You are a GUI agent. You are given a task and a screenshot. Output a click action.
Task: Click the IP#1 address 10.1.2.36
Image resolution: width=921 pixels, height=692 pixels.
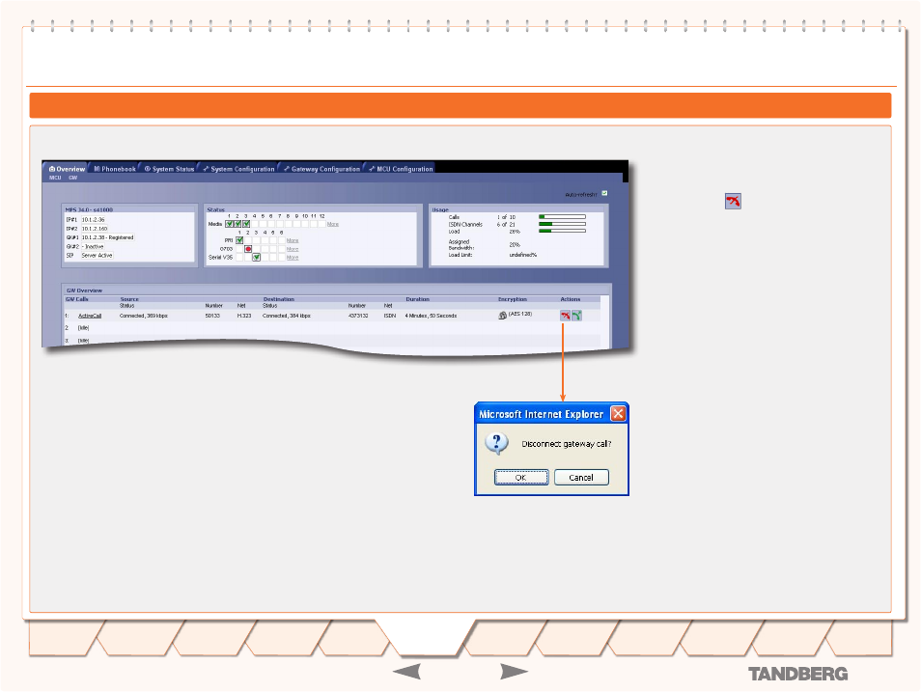point(93,220)
